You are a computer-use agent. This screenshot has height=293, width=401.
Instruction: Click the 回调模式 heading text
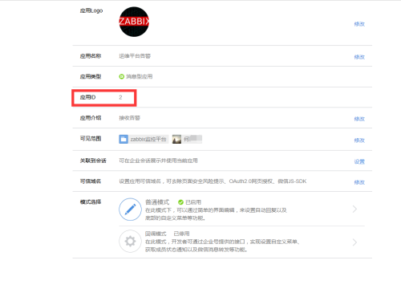(x=156, y=234)
